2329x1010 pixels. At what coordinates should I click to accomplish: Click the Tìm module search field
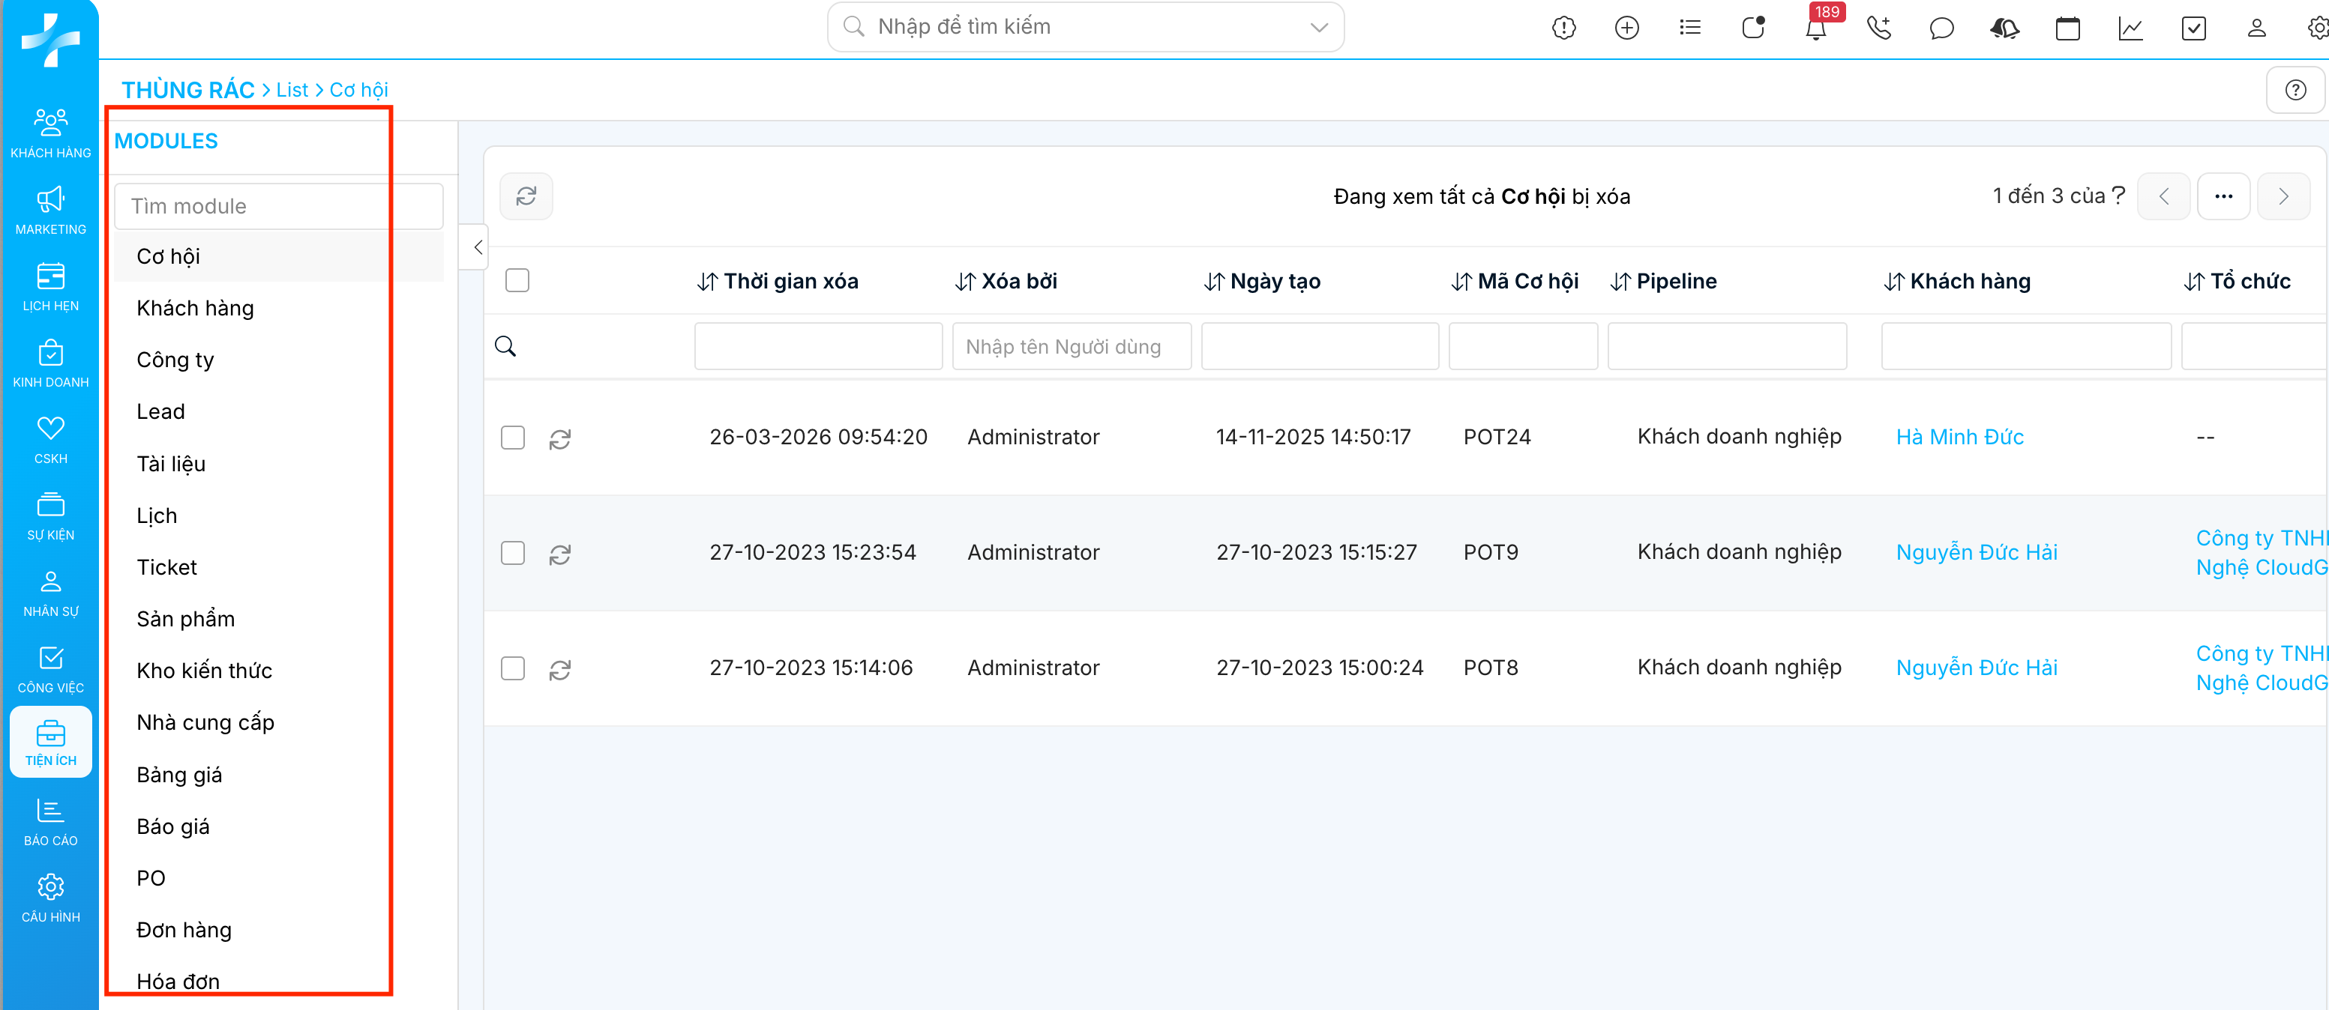[x=278, y=206]
